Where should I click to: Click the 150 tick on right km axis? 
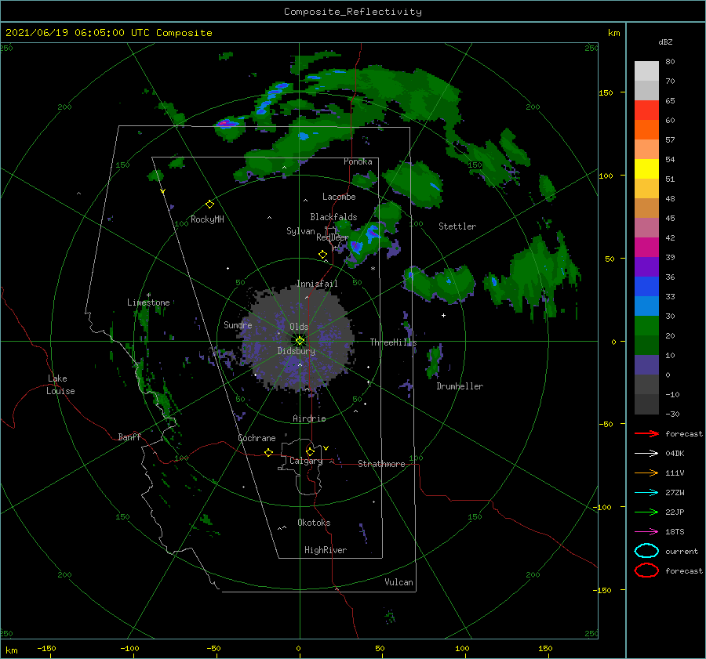pyautogui.click(x=606, y=92)
